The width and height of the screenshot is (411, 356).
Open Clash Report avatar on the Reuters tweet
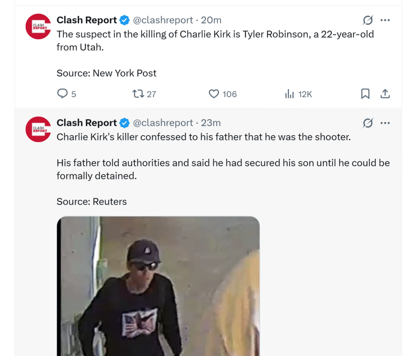pyautogui.click(x=38, y=129)
